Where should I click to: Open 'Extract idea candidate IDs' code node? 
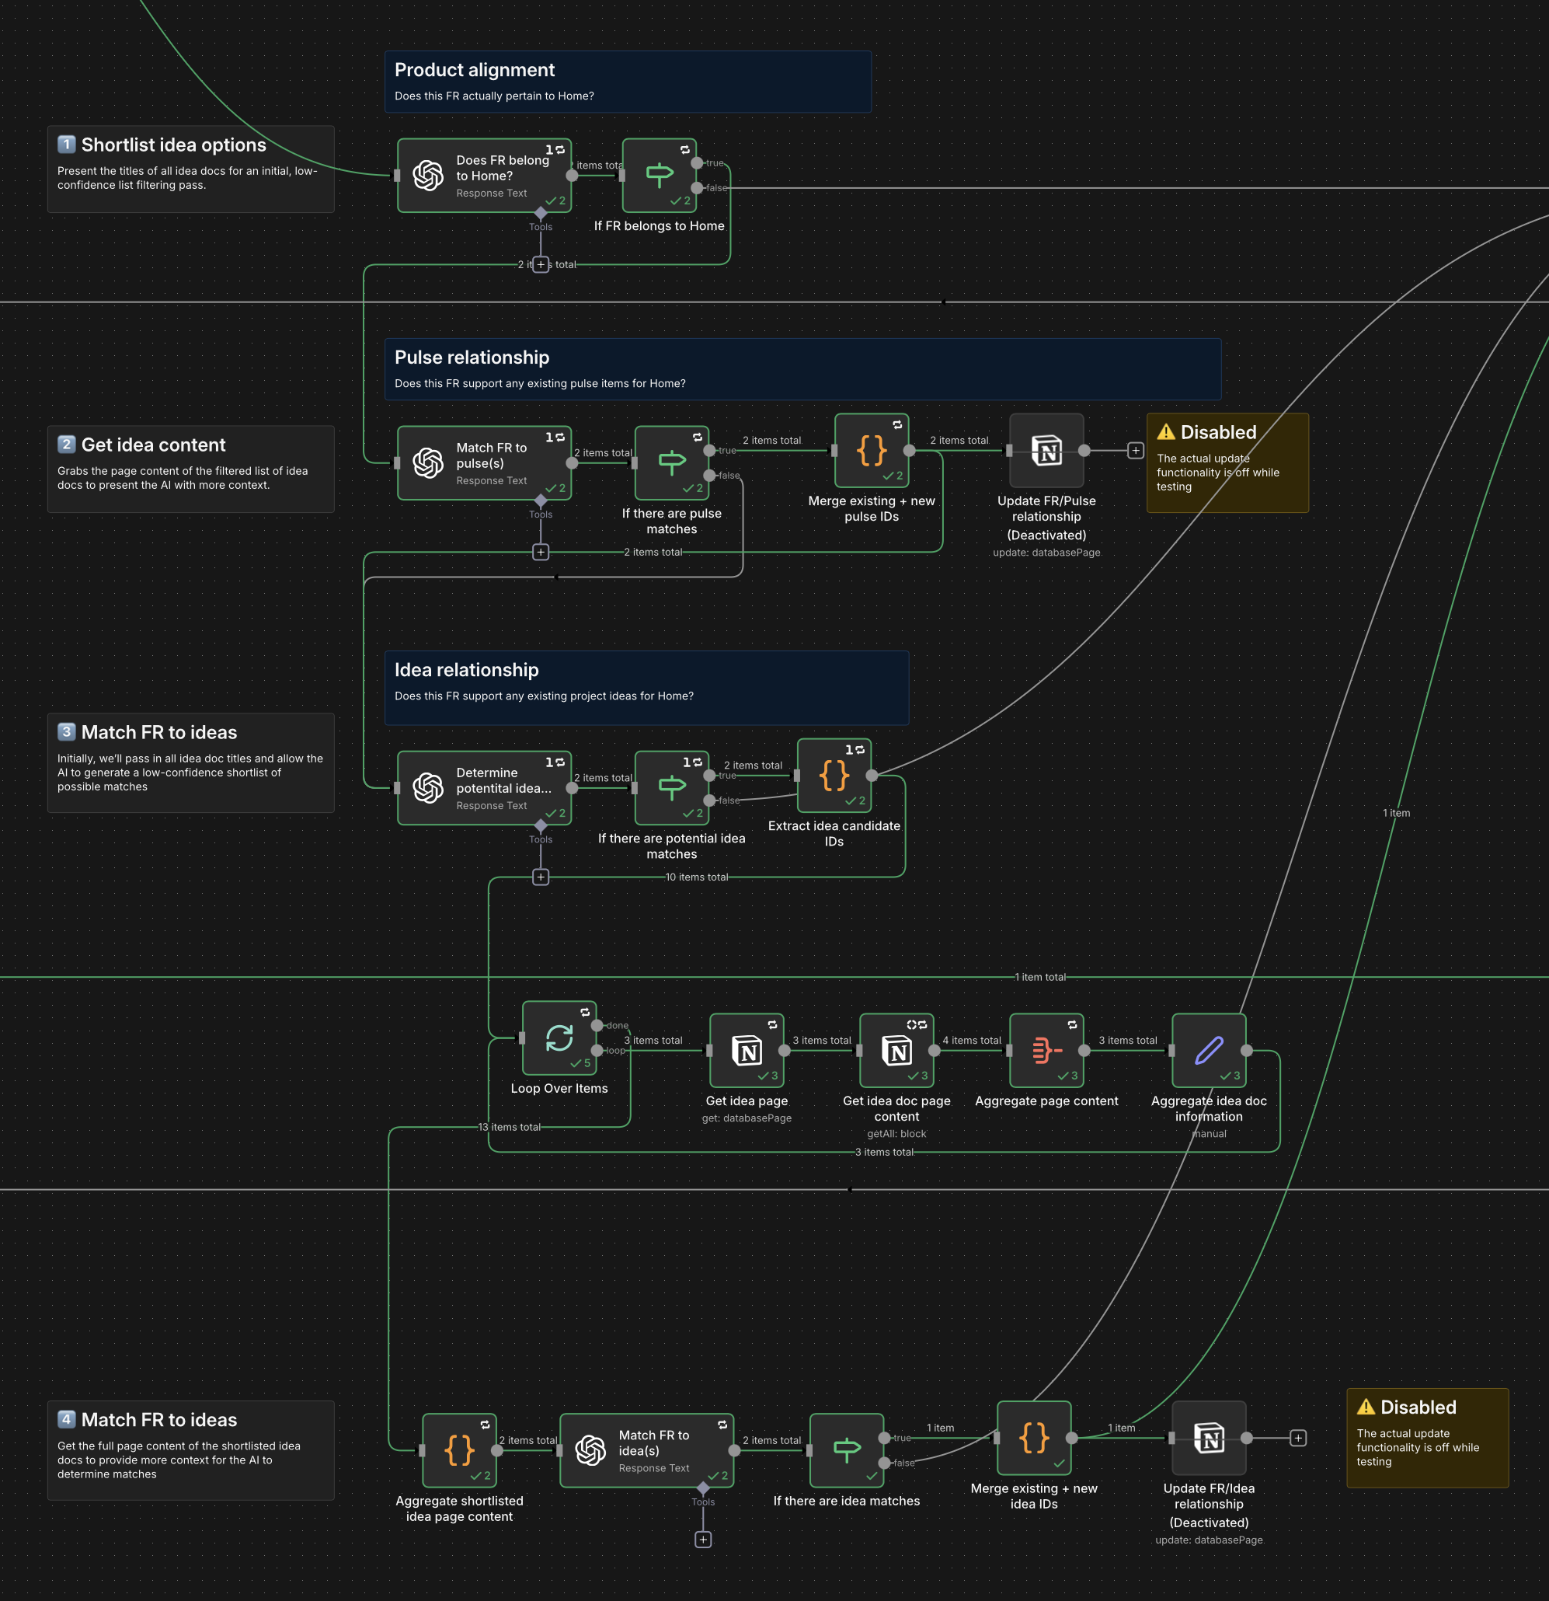coord(834,775)
